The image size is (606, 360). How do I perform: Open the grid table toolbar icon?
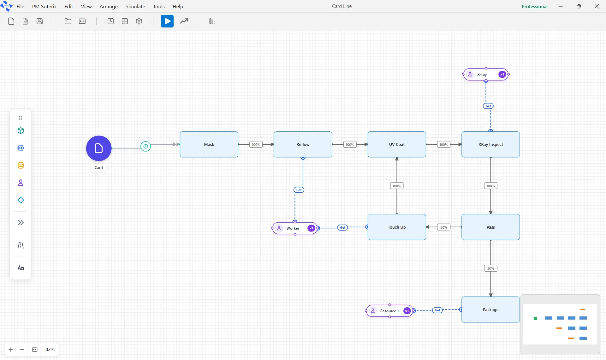pos(125,21)
